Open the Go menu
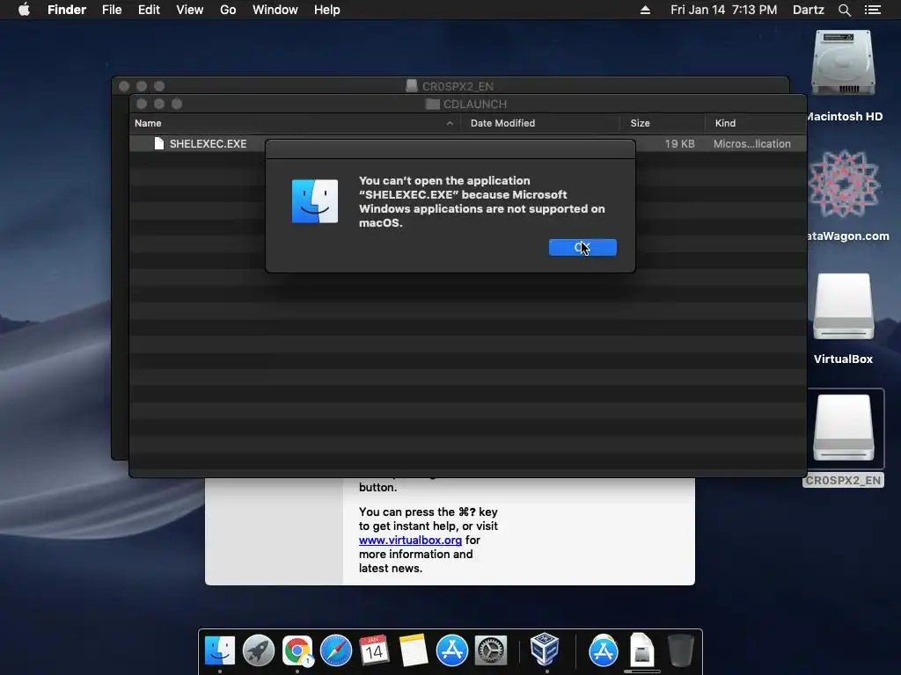The width and height of the screenshot is (901, 675). click(x=228, y=10)
